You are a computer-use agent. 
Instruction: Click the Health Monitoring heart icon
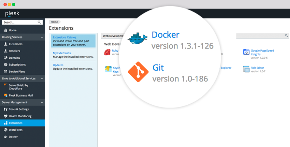pyautogui.click(x=6, y=116)
